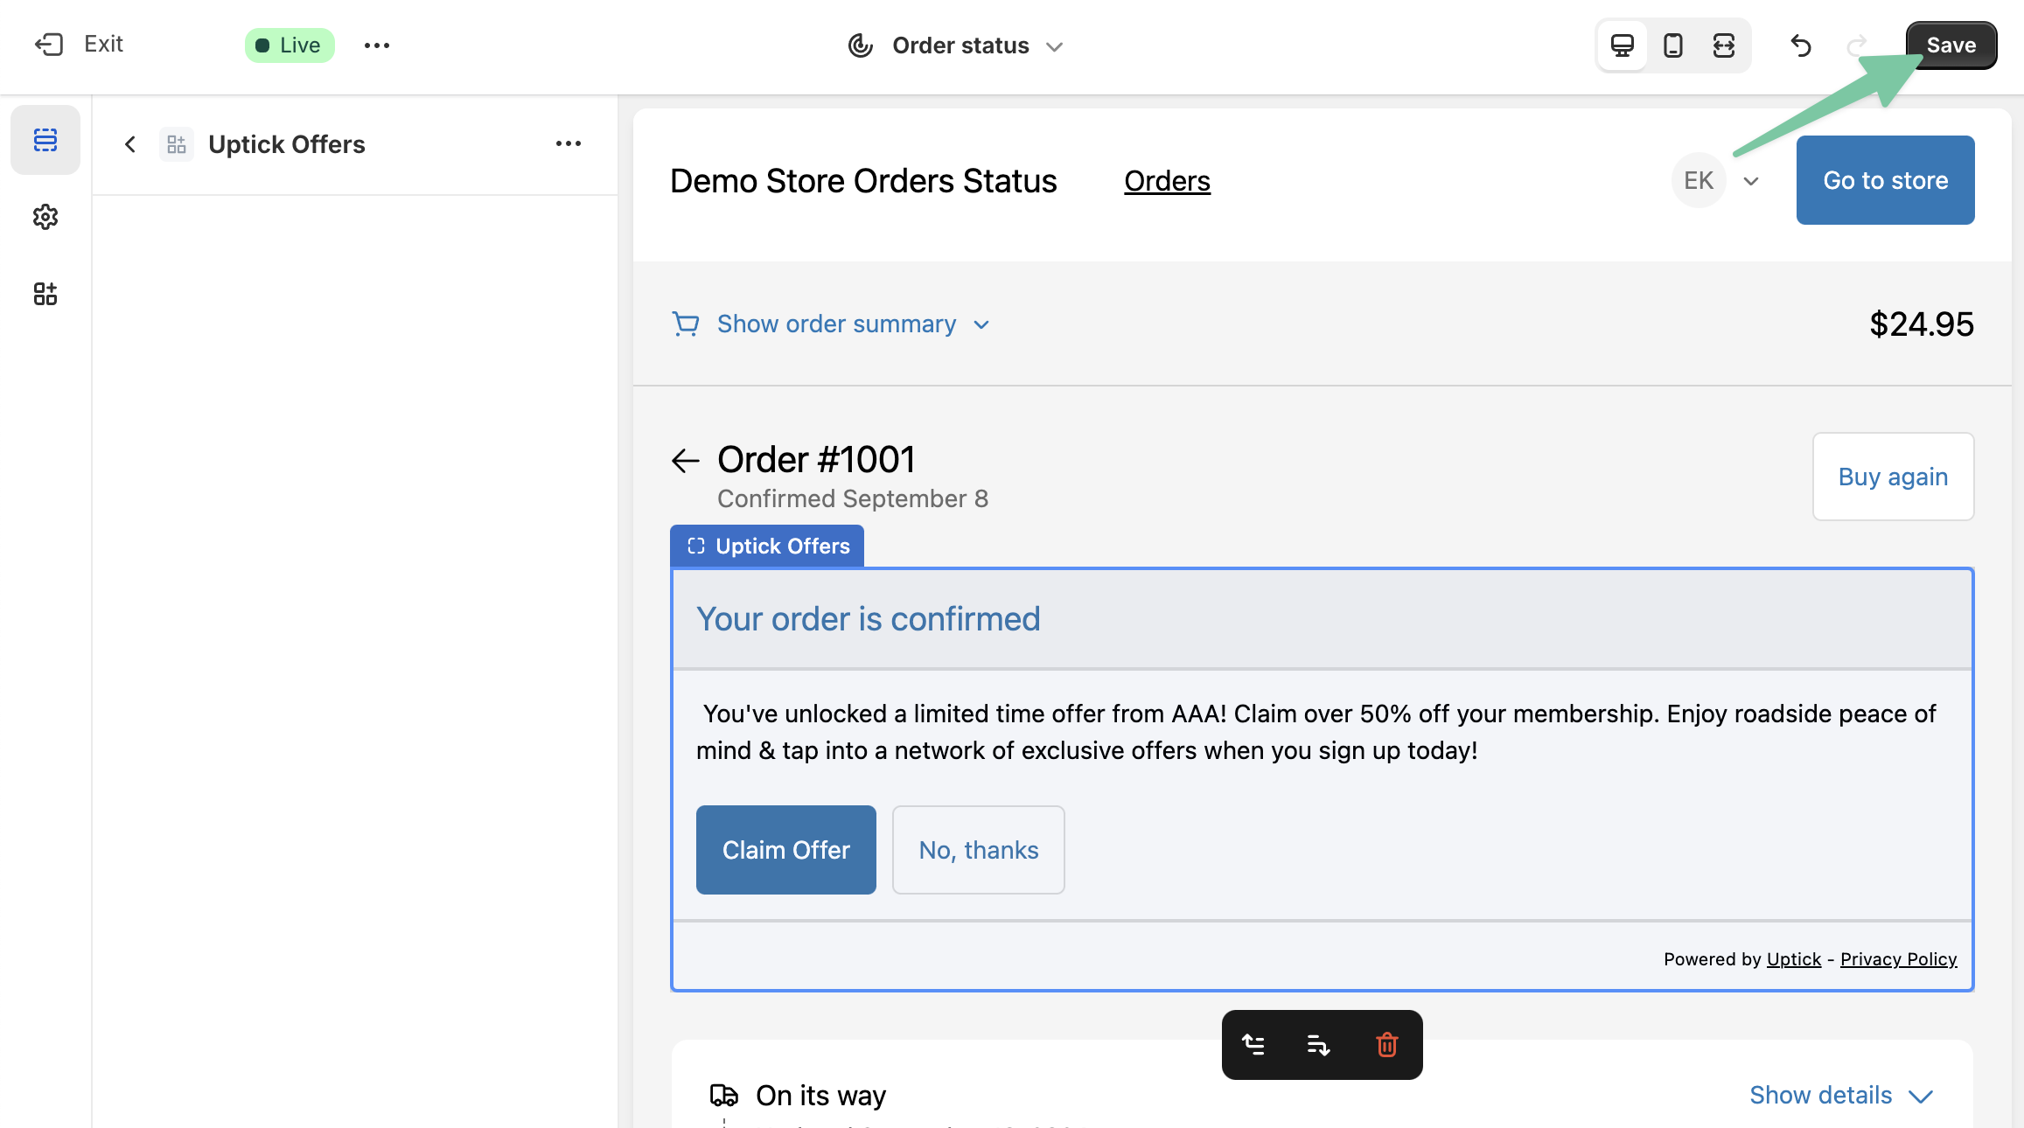Go back from Uptick Offers panel
This screenshot has height=1128, width=2024.
(130, 144)
